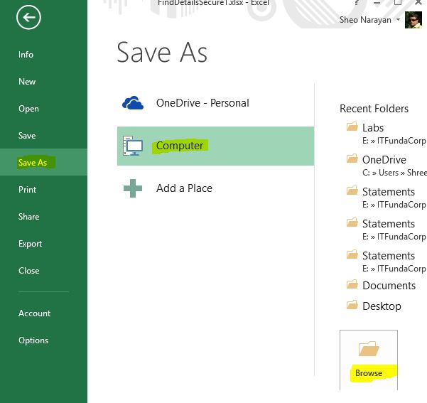This screenshot has height=403, width=427.
Task: Click the Computer monitor icon
Action: [x=133, y=146]
